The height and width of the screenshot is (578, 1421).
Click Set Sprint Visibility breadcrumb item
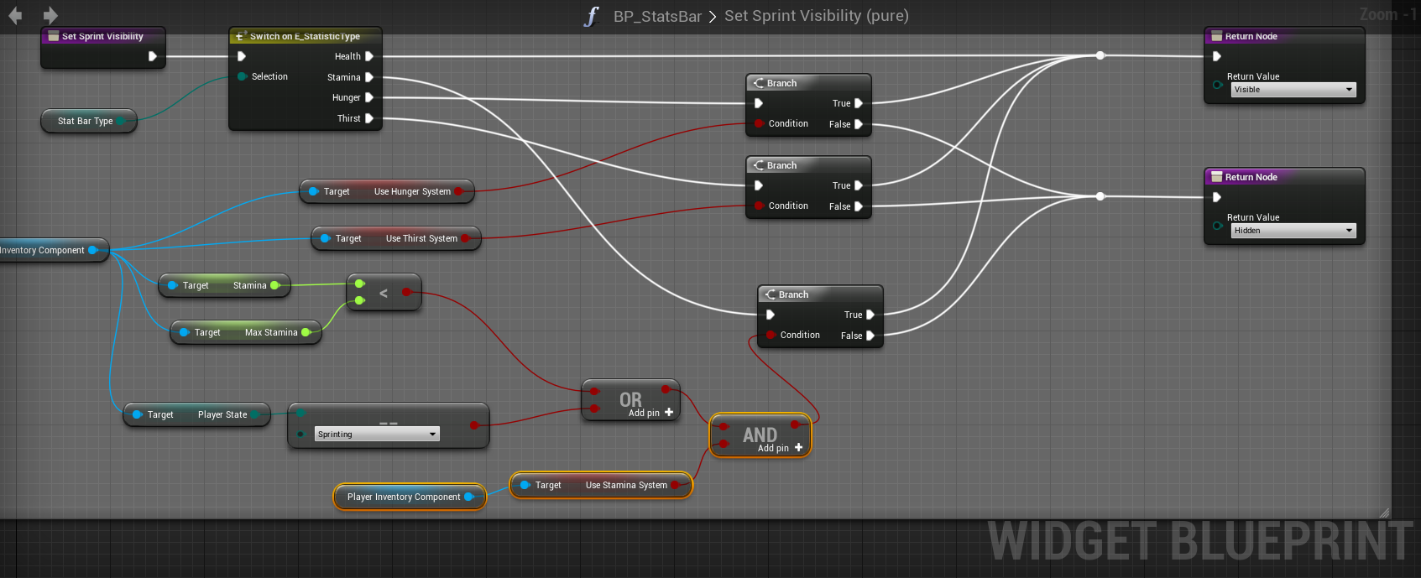[816, 16]
